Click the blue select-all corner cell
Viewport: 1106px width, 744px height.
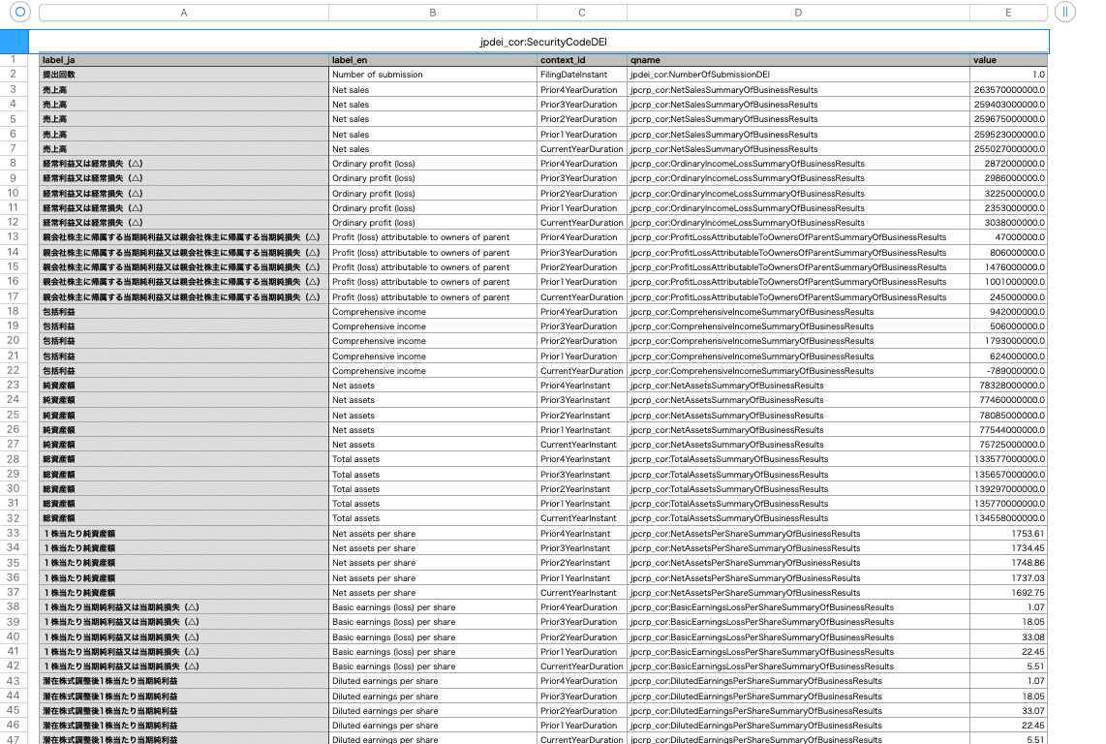tap(13, 41)
